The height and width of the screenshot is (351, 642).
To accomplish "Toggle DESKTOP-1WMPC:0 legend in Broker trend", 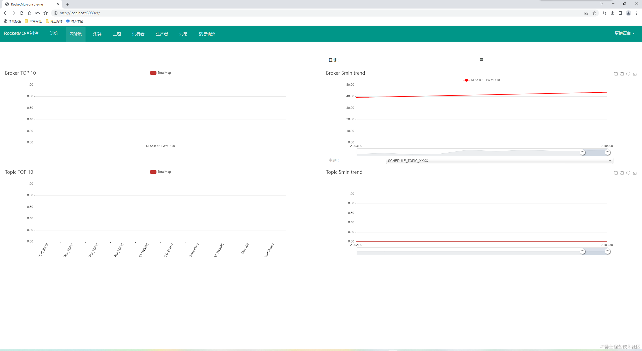I will (x=481, y=80).
